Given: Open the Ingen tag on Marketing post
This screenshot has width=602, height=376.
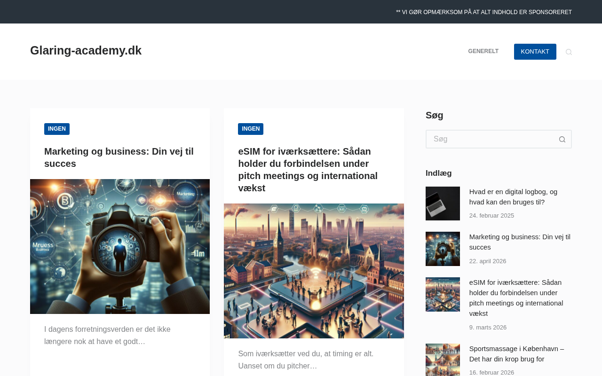Looking at the screenshot, I should pyautogui.click(x=57, y=129).
